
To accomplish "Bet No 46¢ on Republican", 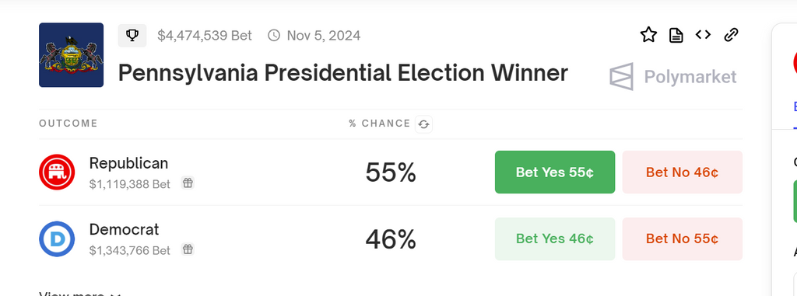I will click(682, 172).
